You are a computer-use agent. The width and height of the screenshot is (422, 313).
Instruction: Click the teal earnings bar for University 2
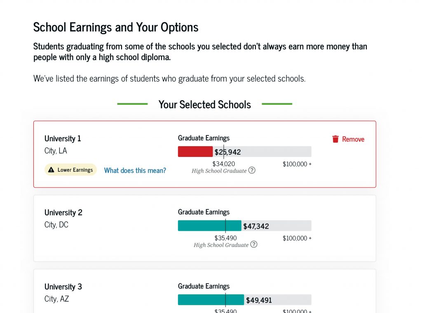click(209, 226)
